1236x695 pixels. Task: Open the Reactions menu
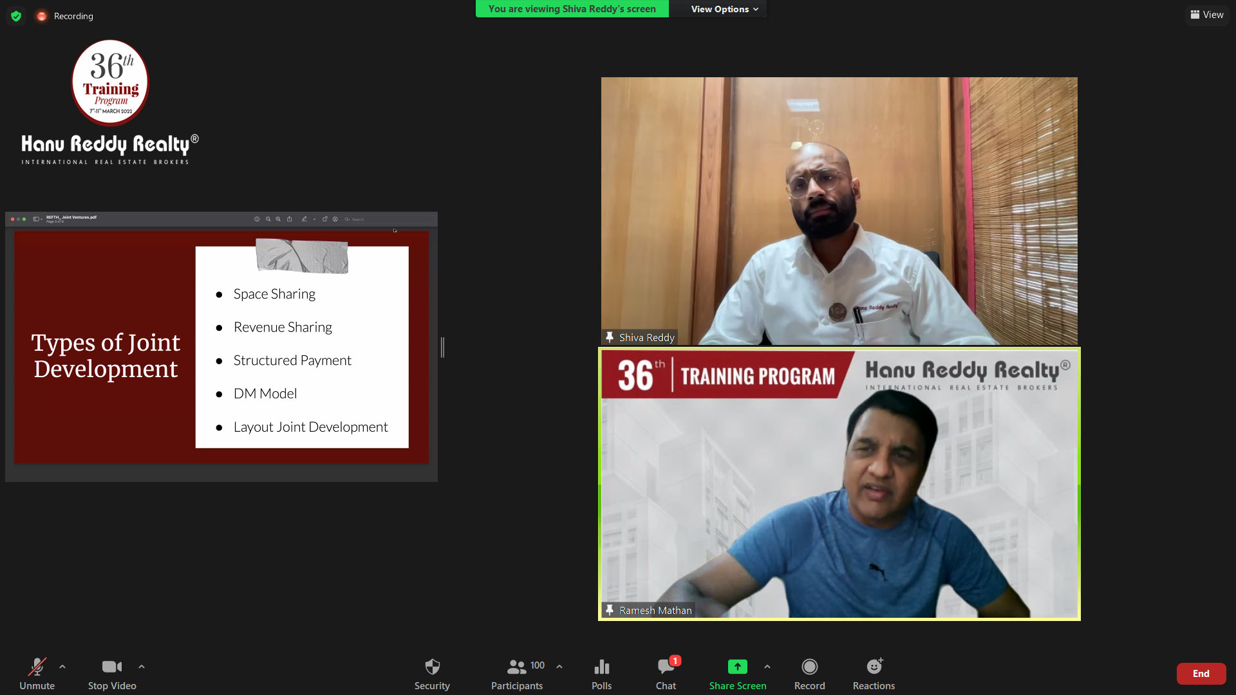coord(874,673)
